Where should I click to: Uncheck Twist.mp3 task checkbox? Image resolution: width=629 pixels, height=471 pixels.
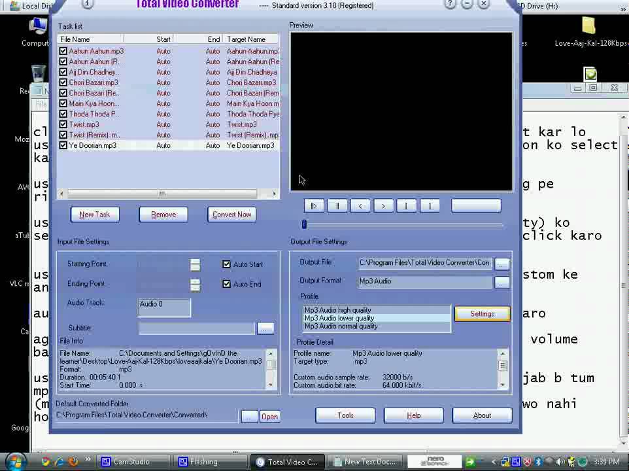pyautogui.click(x=63, y=124)
